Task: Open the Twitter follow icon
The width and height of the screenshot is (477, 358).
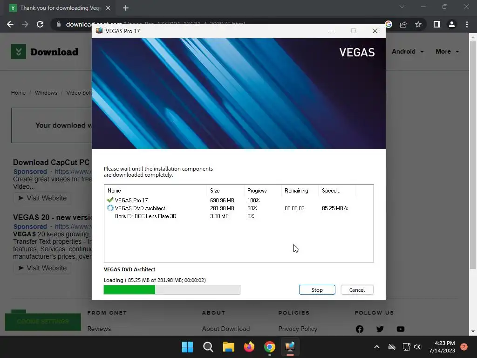Action: click(380, 329)
